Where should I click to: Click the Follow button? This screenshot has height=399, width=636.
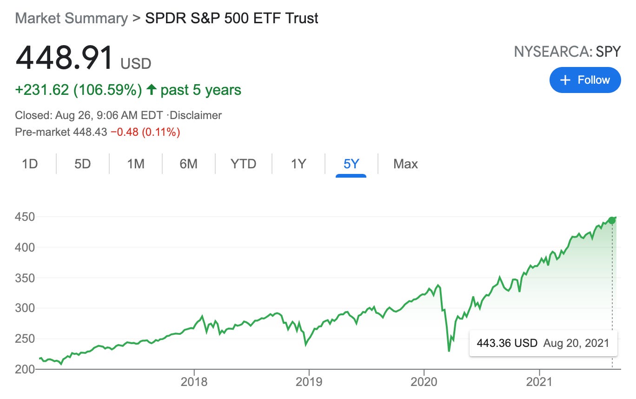(585, 80)
